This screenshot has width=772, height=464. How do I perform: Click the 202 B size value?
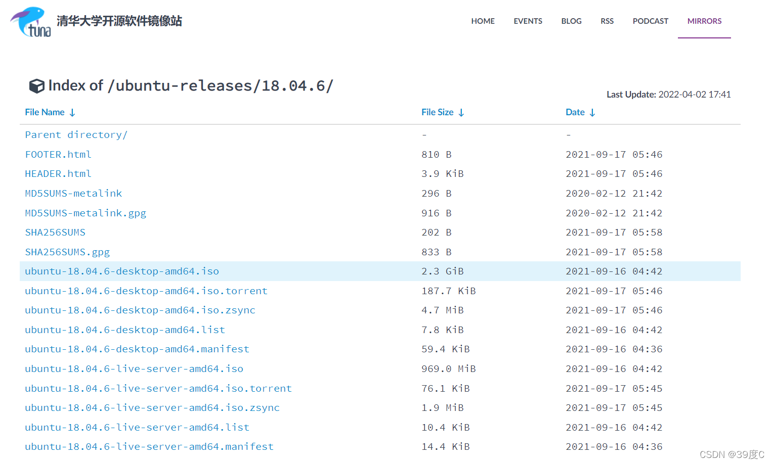click(x=437, y=233)
